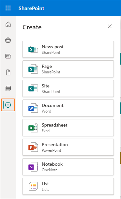This screenshot has width=121, height=199.
Task: Create a new PowerPoint Presentation
Action: click(x=68, y=147)
